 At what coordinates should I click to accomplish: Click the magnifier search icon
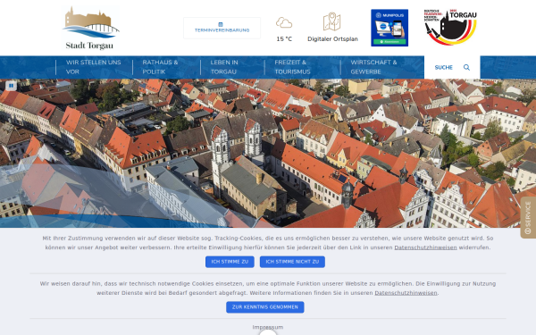466,67
